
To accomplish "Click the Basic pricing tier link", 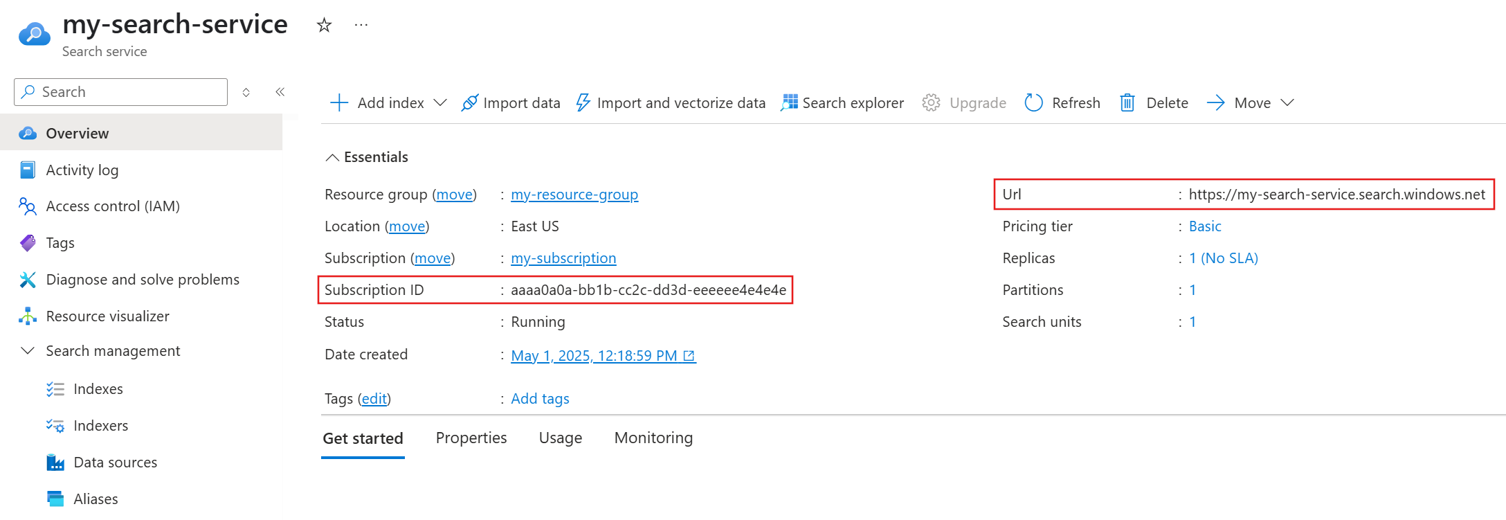I will (1205, 226).
